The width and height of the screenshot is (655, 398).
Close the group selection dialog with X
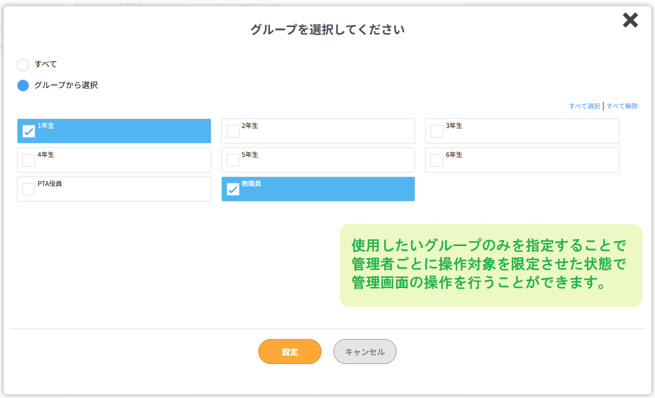click(630, 20)
